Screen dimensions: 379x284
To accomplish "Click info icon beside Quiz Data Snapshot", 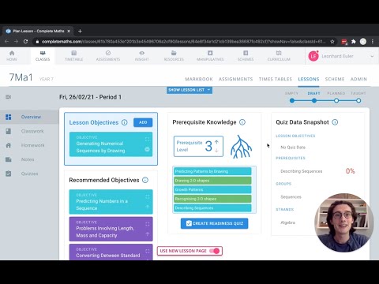I will coord(335,122).
